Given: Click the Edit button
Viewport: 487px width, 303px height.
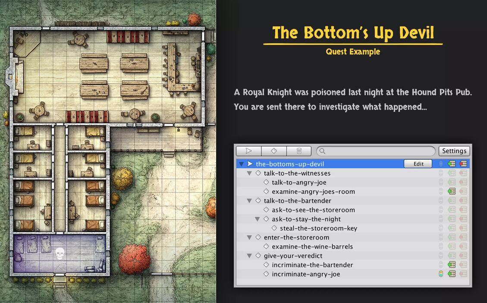Looking at the screenshot, I should pos(419,164).
